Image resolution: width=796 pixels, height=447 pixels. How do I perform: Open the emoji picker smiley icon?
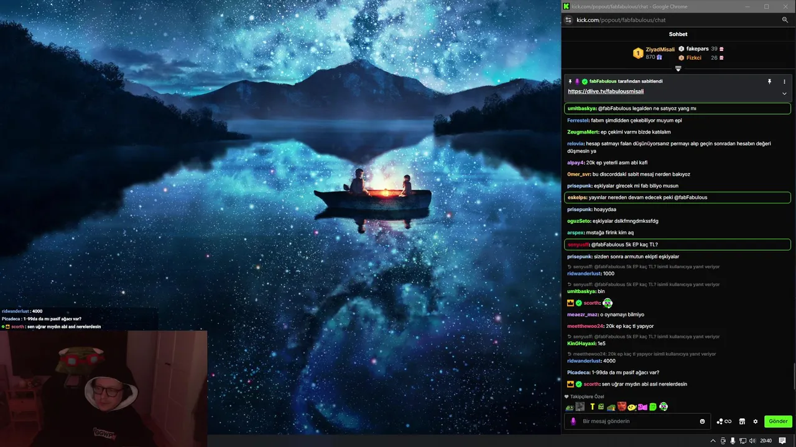point(703,421)
